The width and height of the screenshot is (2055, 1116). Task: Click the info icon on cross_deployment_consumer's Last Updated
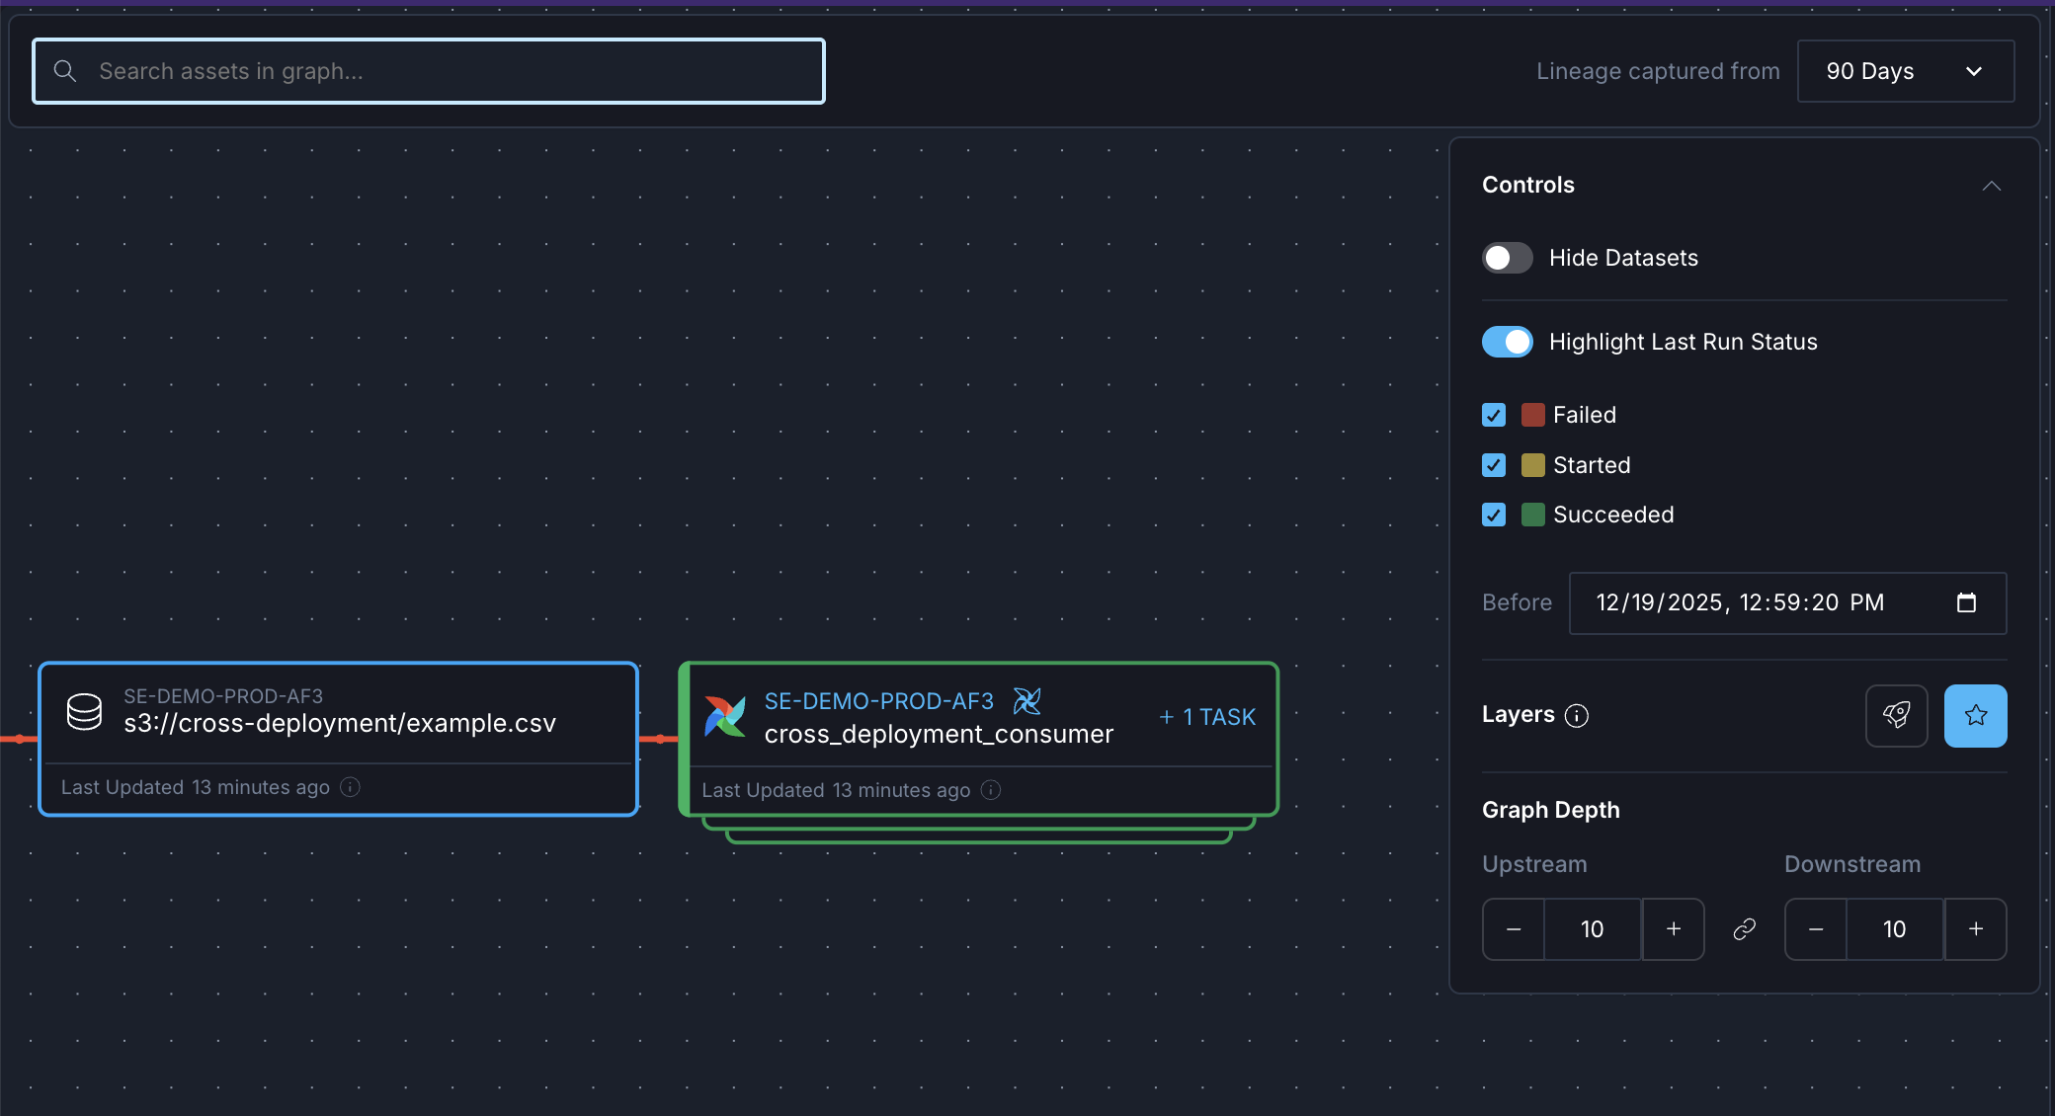[x=991, y=789]
